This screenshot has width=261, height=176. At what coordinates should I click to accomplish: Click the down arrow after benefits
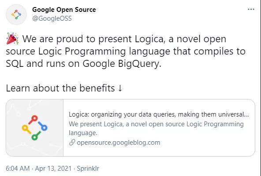120,88
